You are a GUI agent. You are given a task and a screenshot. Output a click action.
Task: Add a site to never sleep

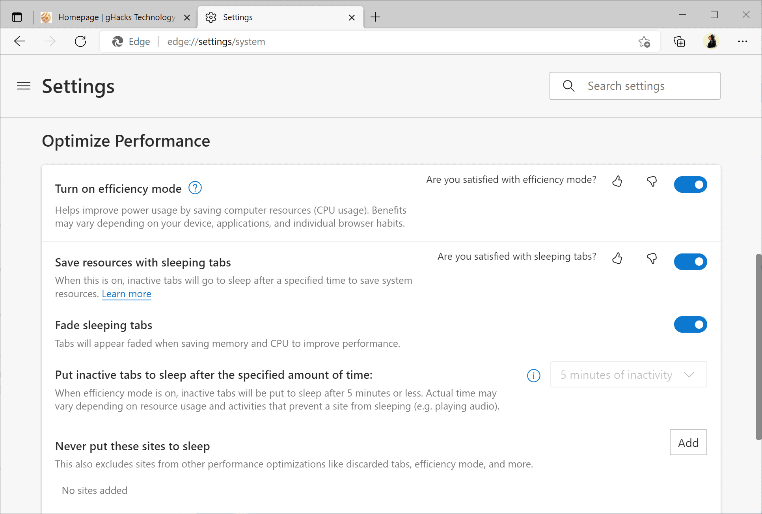tap(688, 442)
